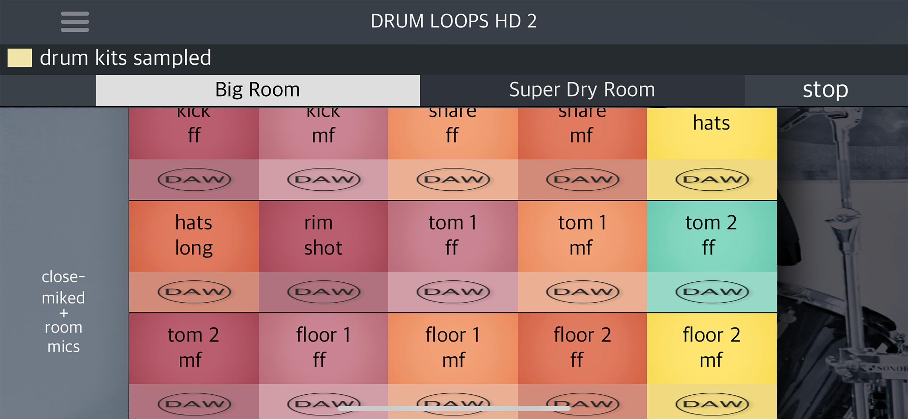The height and width of the screenshot is (419, 908).
Task: Click the DAW icon under tom 1 mf
Action: [583, 291]
